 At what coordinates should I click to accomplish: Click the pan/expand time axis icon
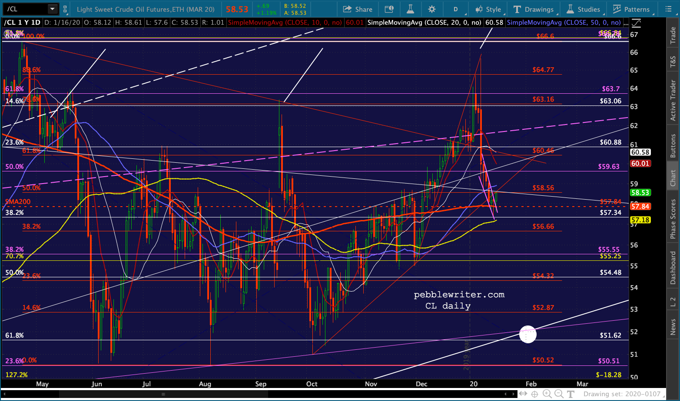click(524, 394)
